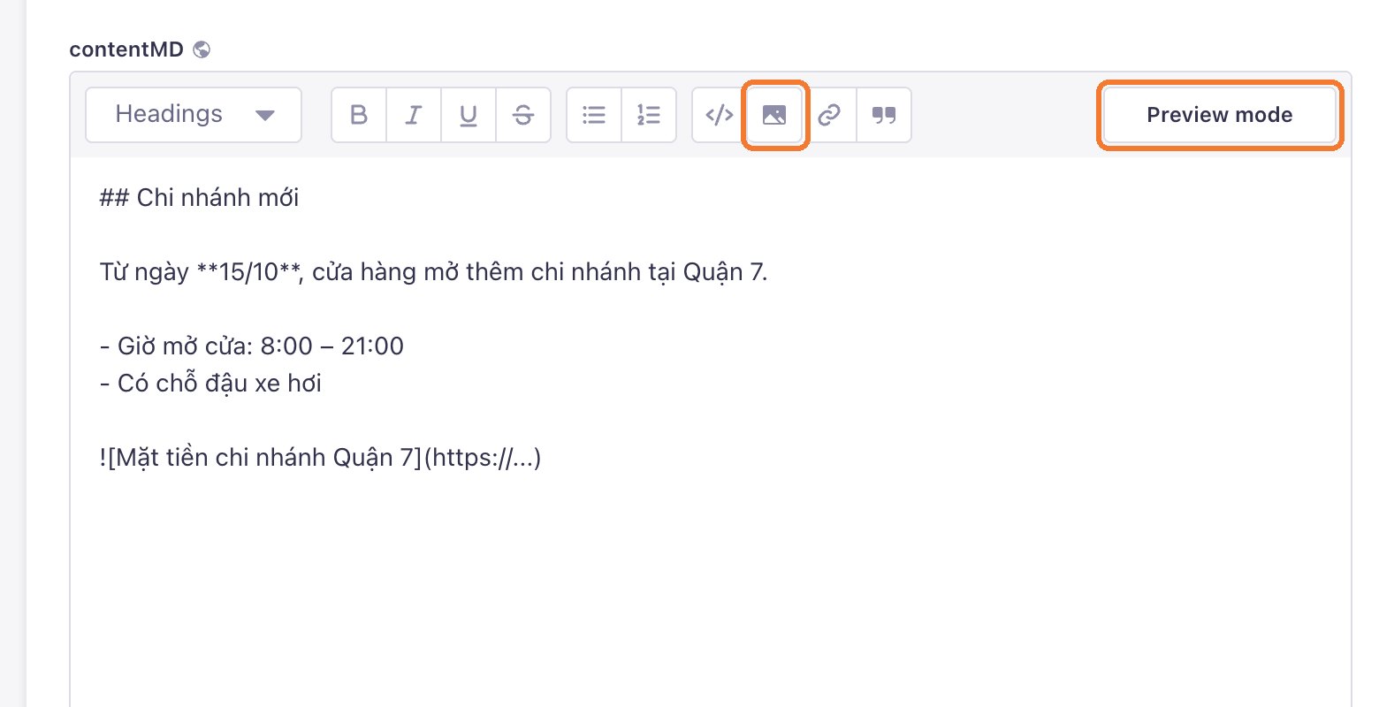
Task: Apply bold formatting with the B icon
Action: tap(359, 115)
